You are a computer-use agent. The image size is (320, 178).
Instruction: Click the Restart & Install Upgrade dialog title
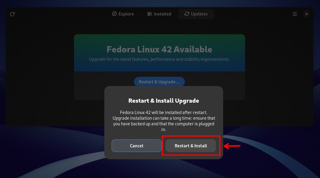coord(164,101)
